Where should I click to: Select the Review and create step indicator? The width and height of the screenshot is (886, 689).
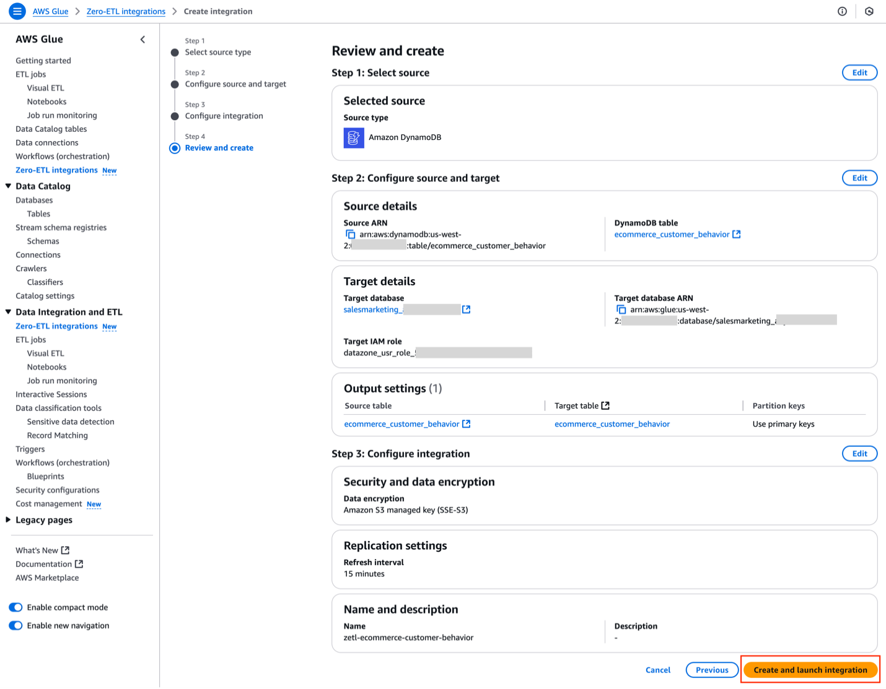click(175, 148)
